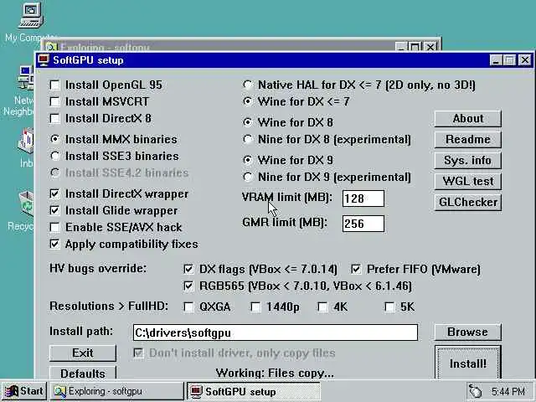This screenshot has height=402, width=536.
Task: Enable 5K resolution checkbox
Action: pyautogui.click(x=389, y=307)
